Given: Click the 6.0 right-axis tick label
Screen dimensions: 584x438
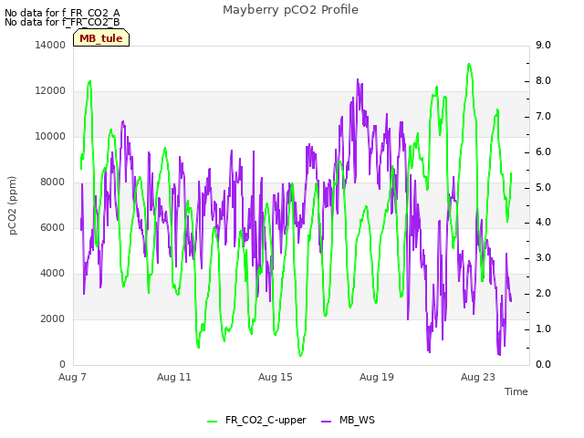Looking at the screenshot, I should pyautogui.click(x=543, y=152).
